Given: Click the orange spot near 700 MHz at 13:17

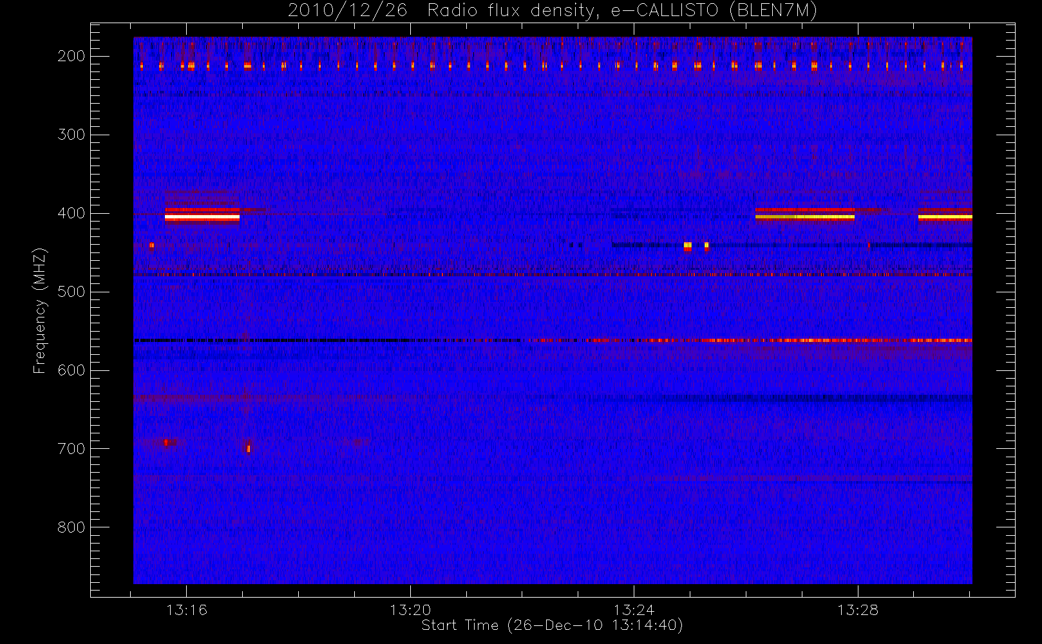Looking at the screenshot, I should coord(249,449).
